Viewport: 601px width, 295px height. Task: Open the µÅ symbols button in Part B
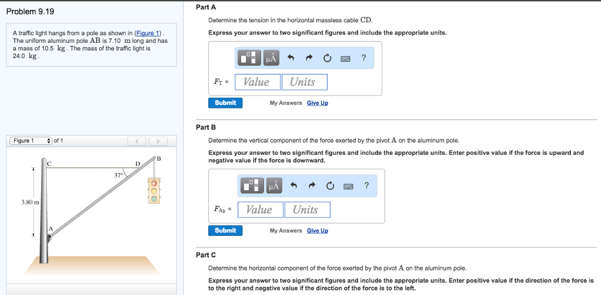pyautogui.click(x=274, y=186)
